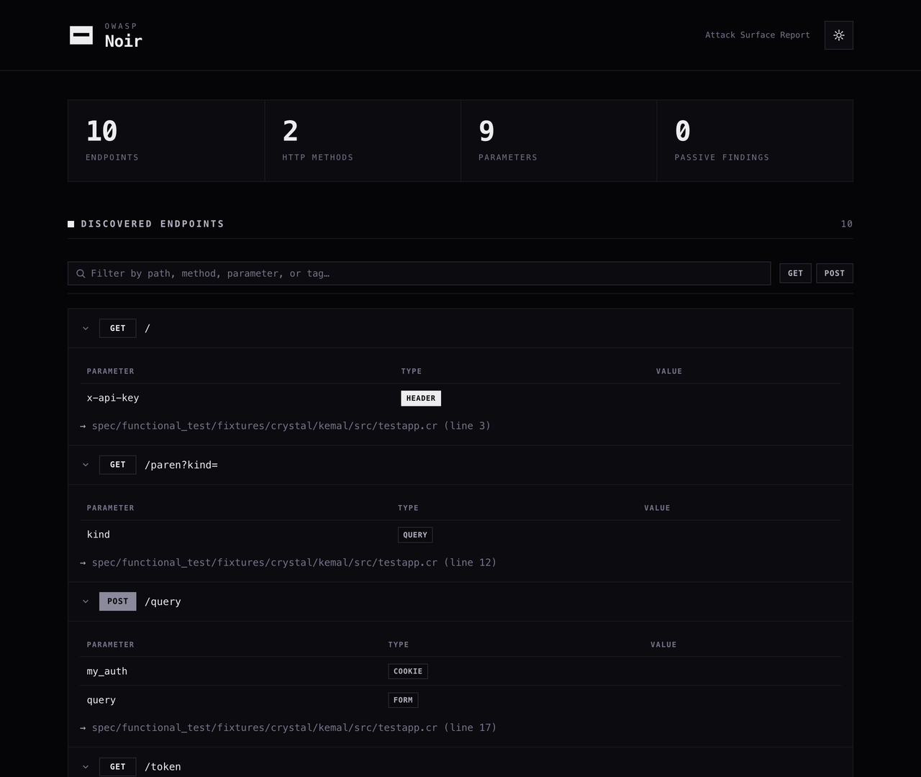The image size is (921, 777).
Task: Click the testapp.cr line 12 source path
Action: pyautogui.click(x=294, y=563)
